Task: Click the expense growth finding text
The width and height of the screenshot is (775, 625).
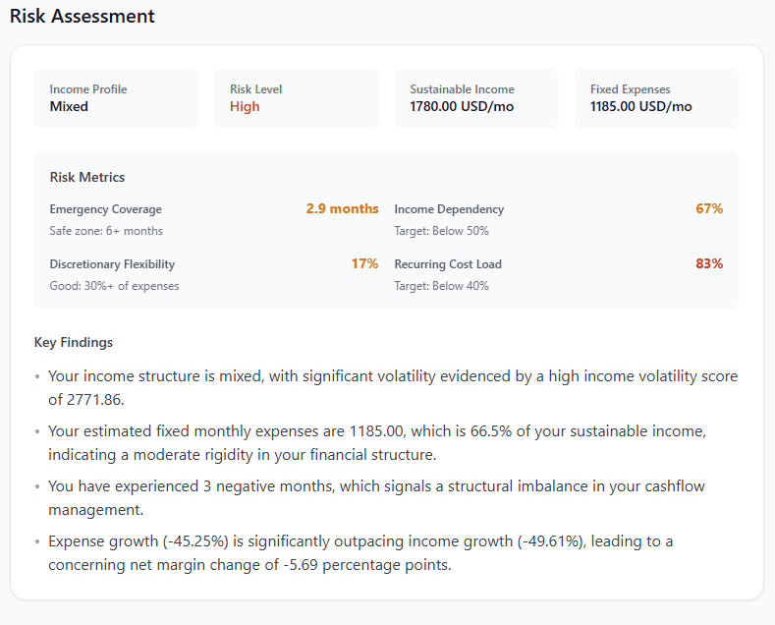Action: pos(360,551)
